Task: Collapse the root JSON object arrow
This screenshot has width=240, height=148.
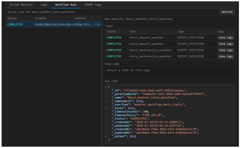Action: pyautogui.click(x=106, y=87)
